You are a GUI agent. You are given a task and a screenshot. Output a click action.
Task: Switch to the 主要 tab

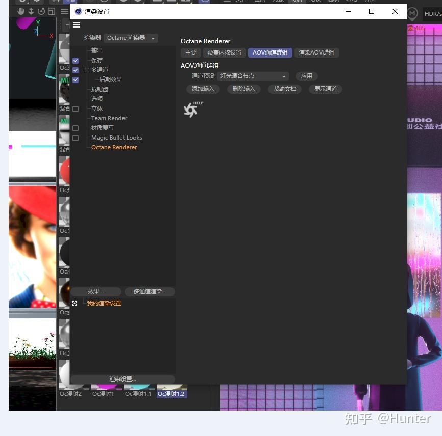click(191, 52)
